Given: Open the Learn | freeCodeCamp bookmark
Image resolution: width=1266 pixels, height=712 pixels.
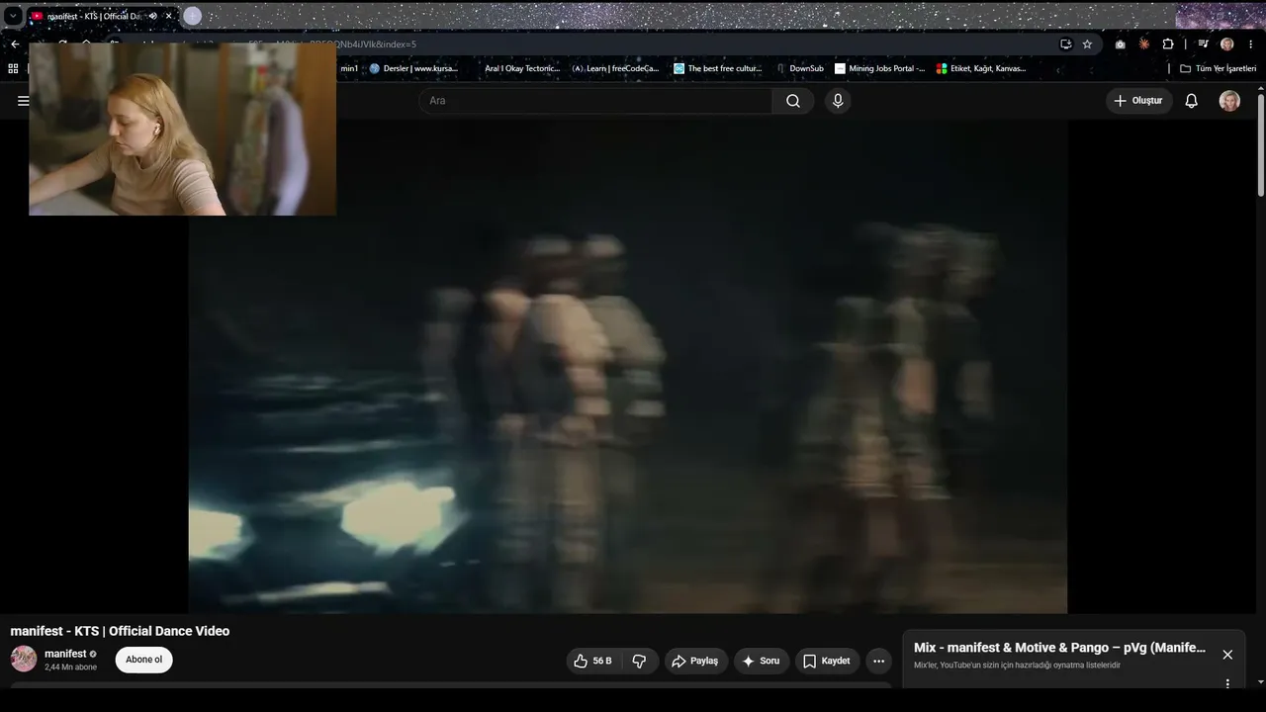Looking at the screenshot, I should tap(615, 68).
